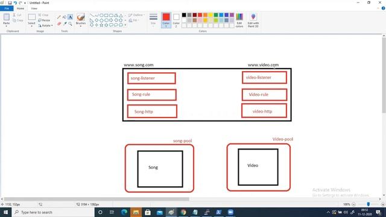Screen dimensions: 386x217
Task: Select the Pencil tool
Action: [59, 17]
